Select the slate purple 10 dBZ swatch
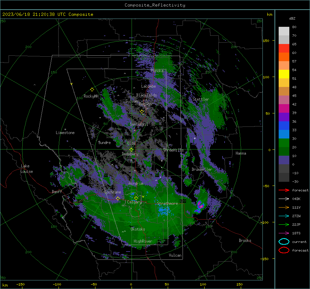310x289 pixels. (x=284, y=160)
